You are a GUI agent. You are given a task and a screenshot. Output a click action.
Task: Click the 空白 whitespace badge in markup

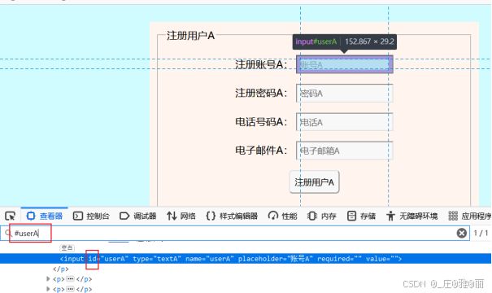coord(67,247)
